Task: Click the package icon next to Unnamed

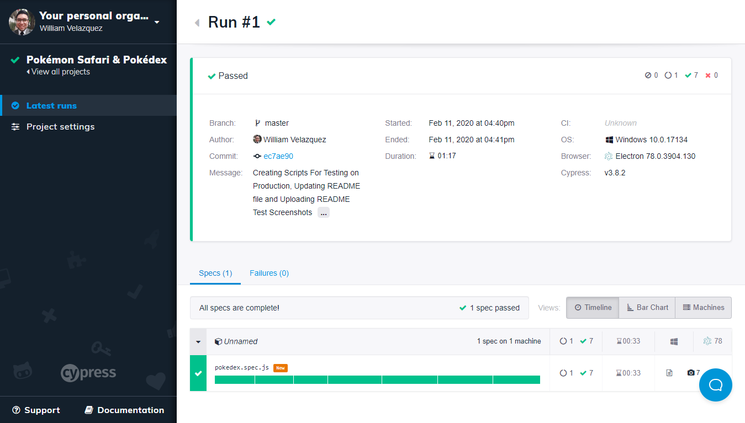Action: (x=218, y=341)
